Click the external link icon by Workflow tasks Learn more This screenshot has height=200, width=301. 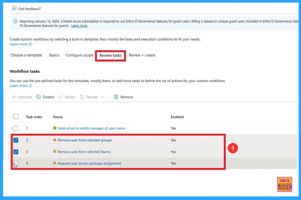pyautogui.click(x=30, y=86)
